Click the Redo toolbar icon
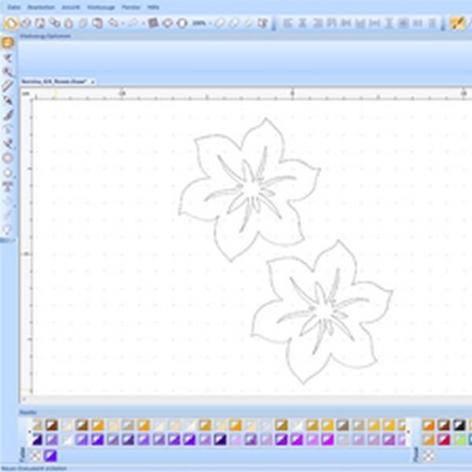The image size is (472, 472). tap(133, 23)
